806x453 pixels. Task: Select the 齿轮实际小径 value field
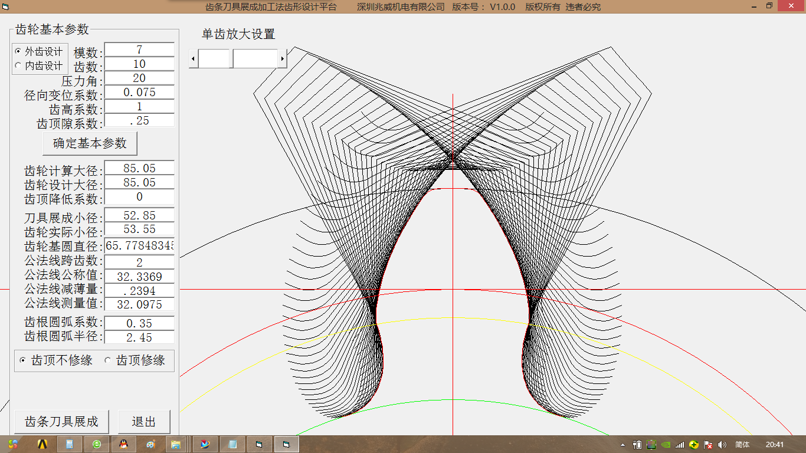click(x=139, y=229)
